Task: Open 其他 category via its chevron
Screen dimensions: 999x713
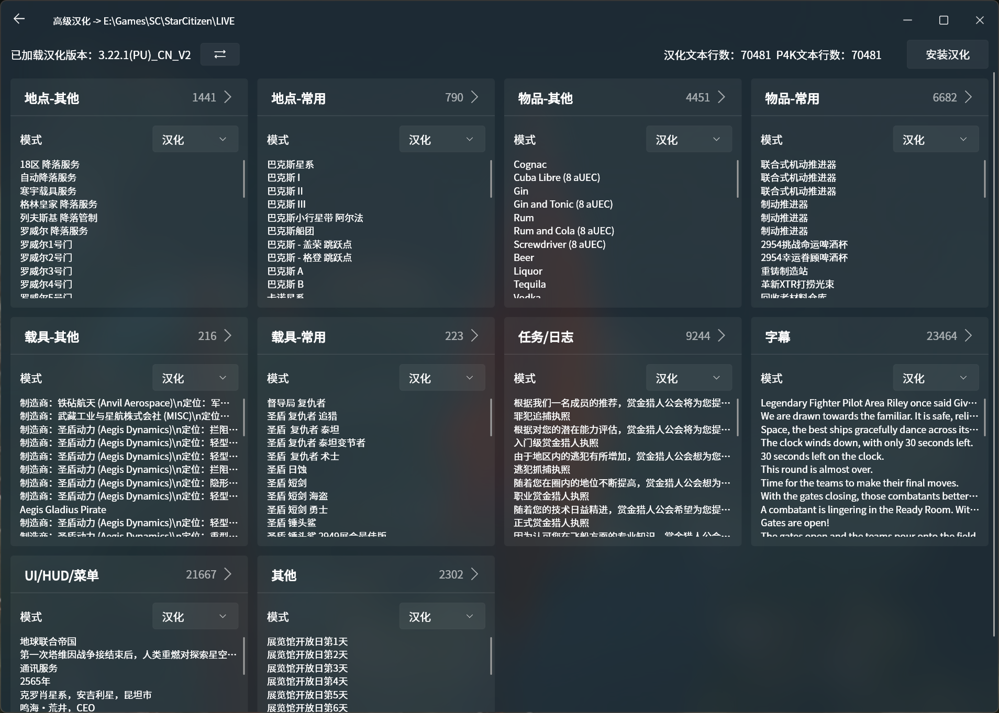Action: tap(474, 574)
